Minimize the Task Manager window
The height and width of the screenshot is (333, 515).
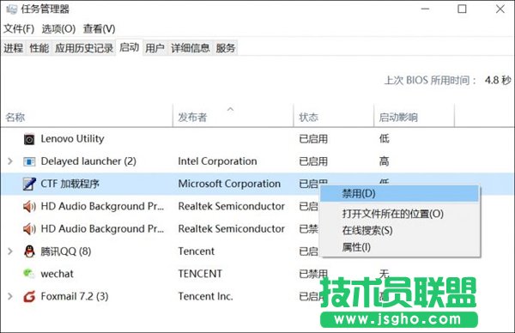click(426, 9)
